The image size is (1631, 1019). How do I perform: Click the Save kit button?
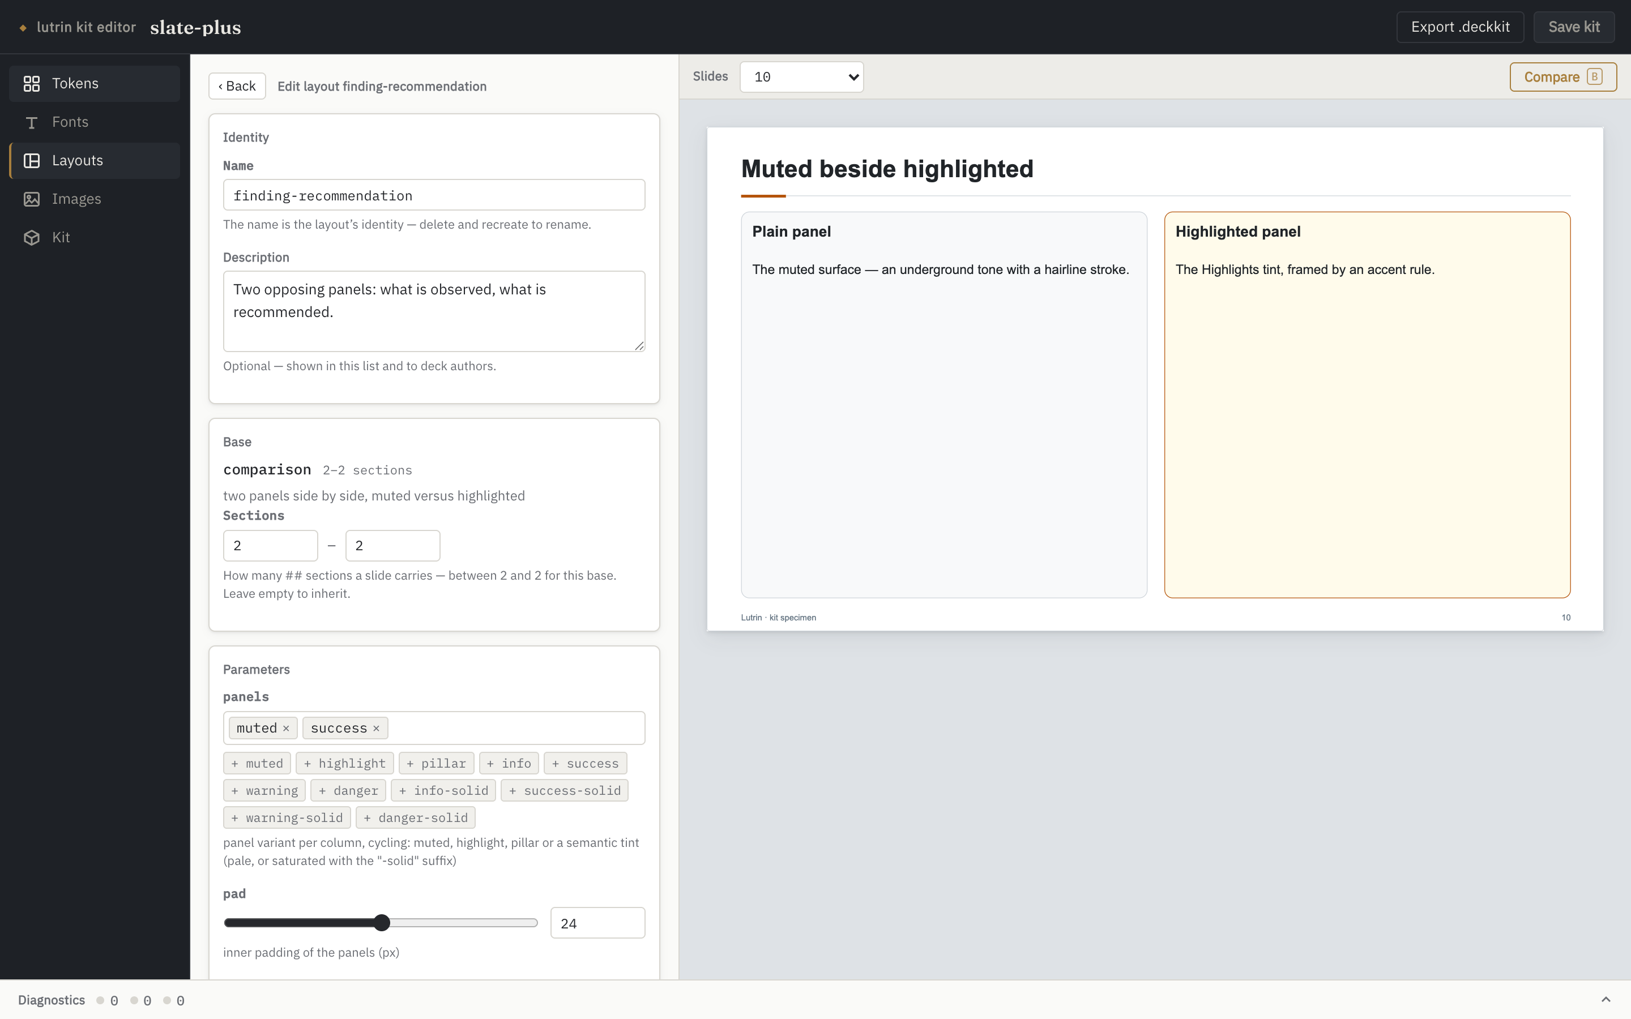click(x=1574, y=27)
